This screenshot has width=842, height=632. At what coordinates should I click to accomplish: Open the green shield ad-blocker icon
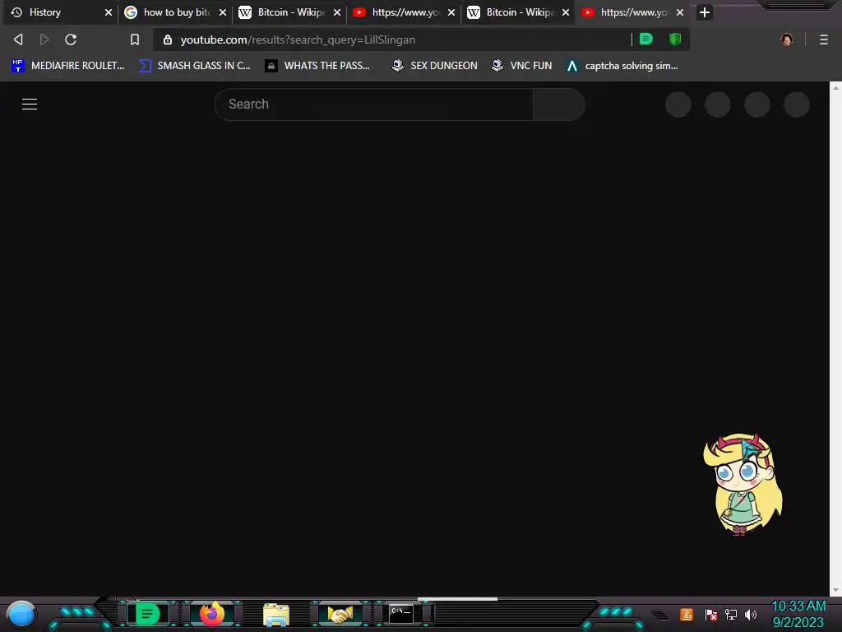(675, 39)
